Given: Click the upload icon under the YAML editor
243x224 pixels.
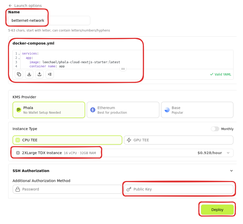Looking at the screenshot, I should tap(39, 74).
